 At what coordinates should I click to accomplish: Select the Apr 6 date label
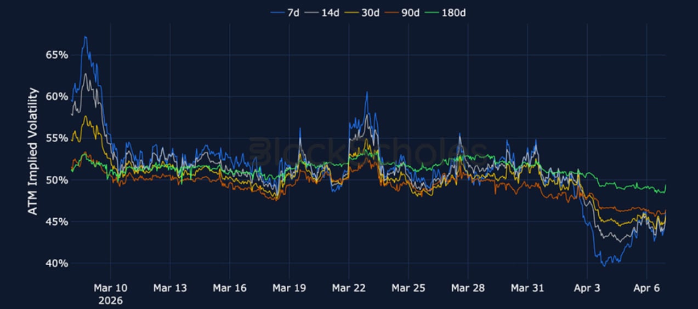click(646, 288)
